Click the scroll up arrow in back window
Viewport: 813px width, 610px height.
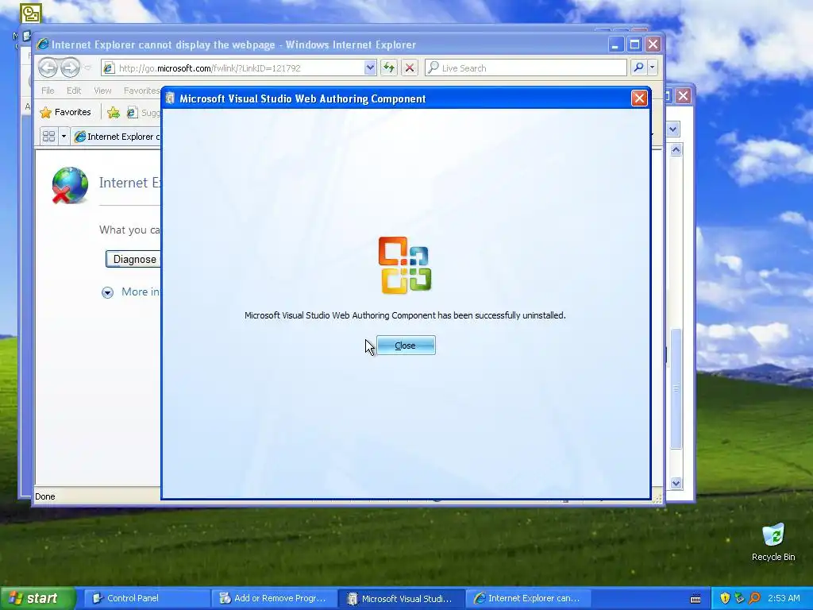tap(676, 150)
